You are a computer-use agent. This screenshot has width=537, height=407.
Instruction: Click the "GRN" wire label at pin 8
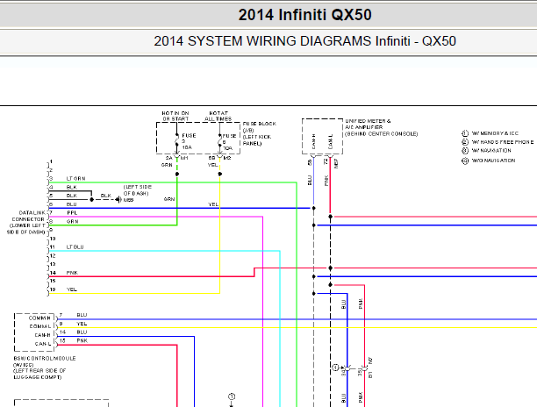click(x=72, y=221)
